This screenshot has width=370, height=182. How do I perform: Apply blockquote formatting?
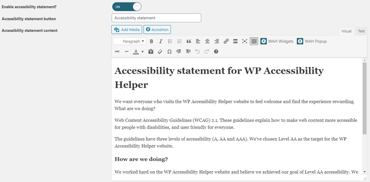click(189, 42)
